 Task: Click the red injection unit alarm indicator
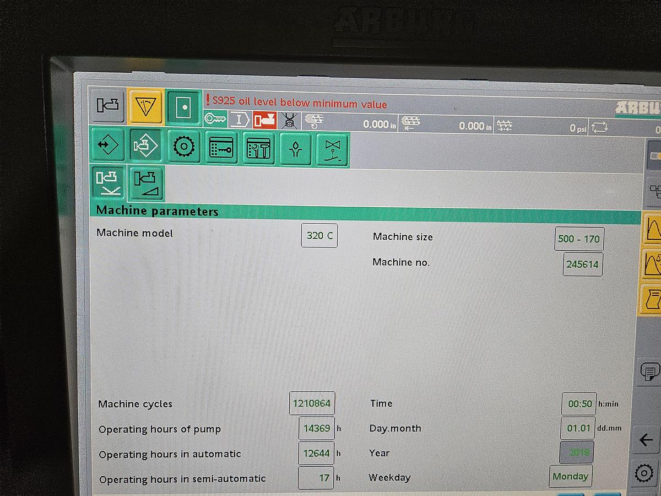tap(266, 118)
